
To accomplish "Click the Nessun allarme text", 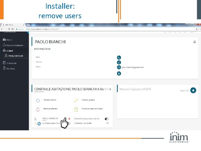I will [x=51, y=108].
